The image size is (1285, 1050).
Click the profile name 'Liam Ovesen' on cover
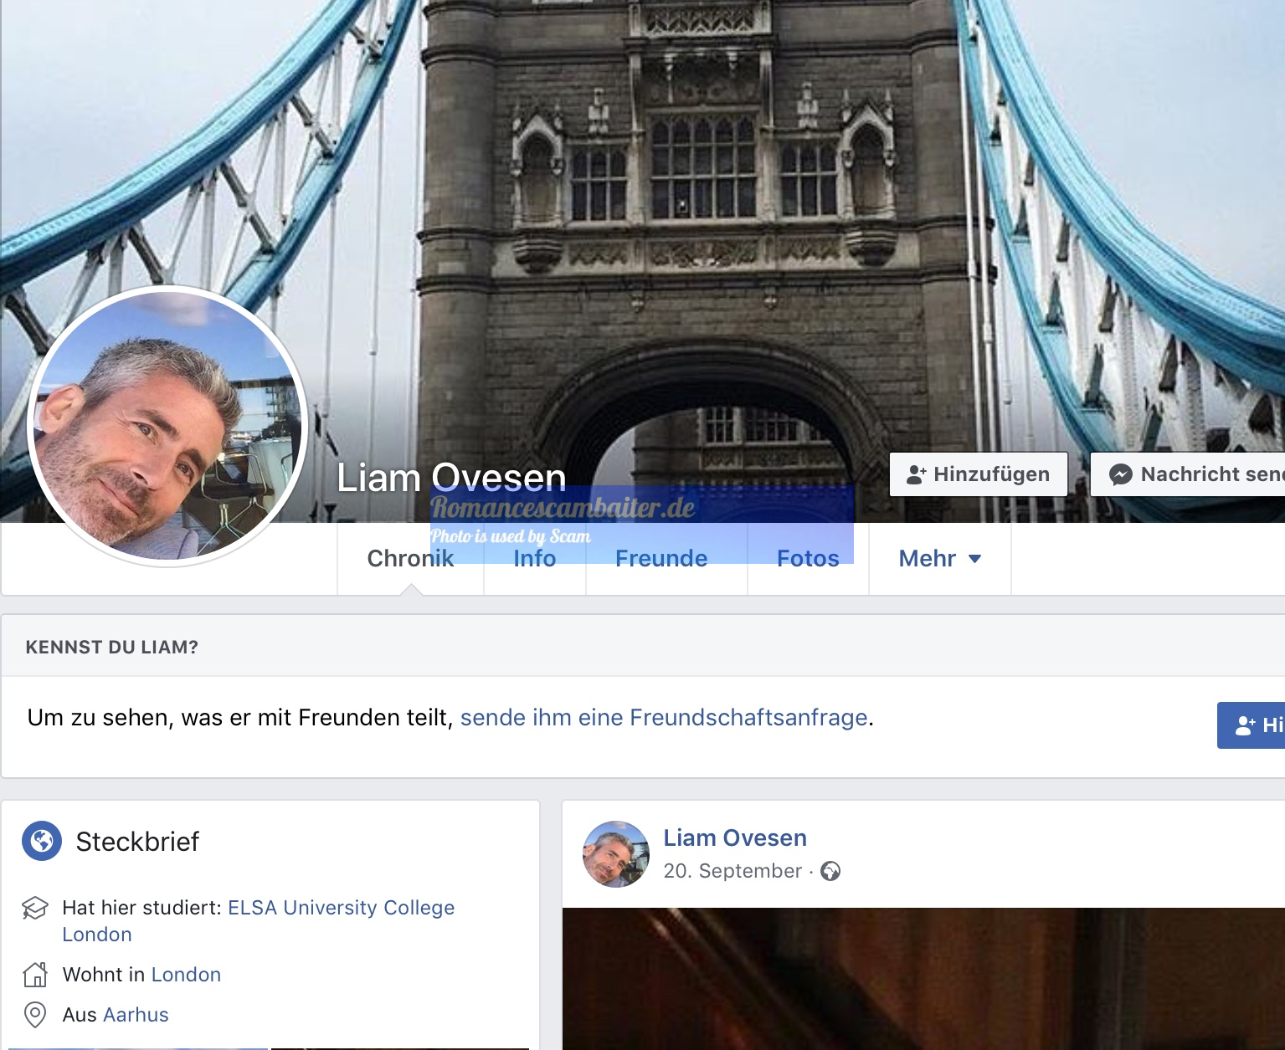pyautogui.click(x=451, y=478)
